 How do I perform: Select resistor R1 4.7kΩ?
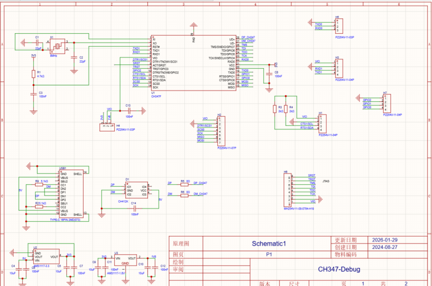click(34, 74)
